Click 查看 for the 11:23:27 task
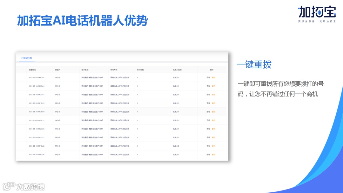The height and width of the screenshot is (193, 343). [x=208, y=137]
